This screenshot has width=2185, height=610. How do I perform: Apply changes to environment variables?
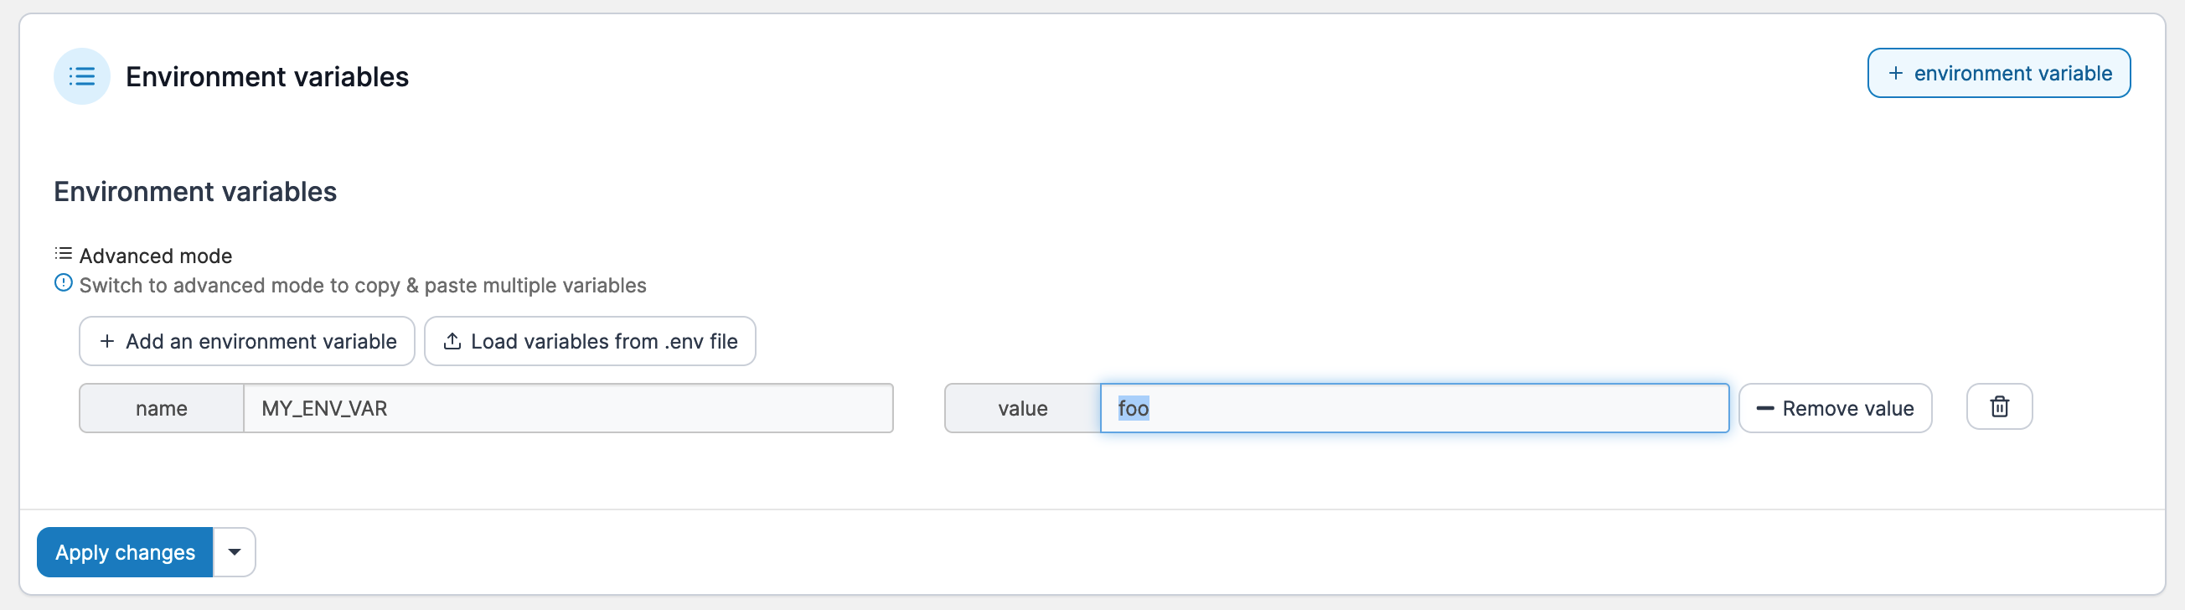coord(125,552)
